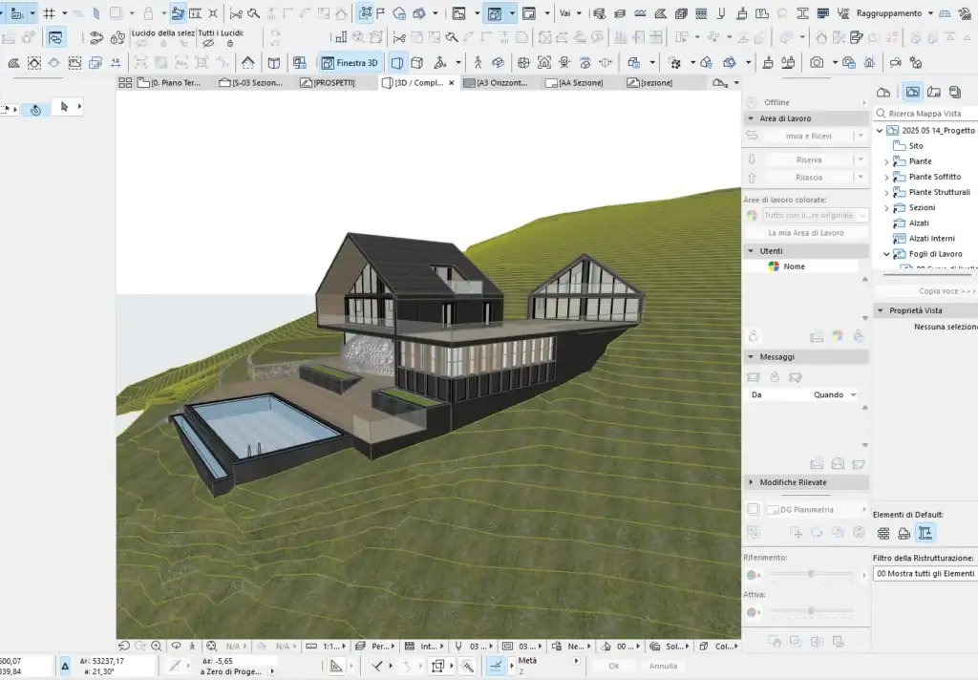This screenshot has height=680, width=978.
Task: Click the grid snap icon in top toolbar
Action: click(50, 13)
